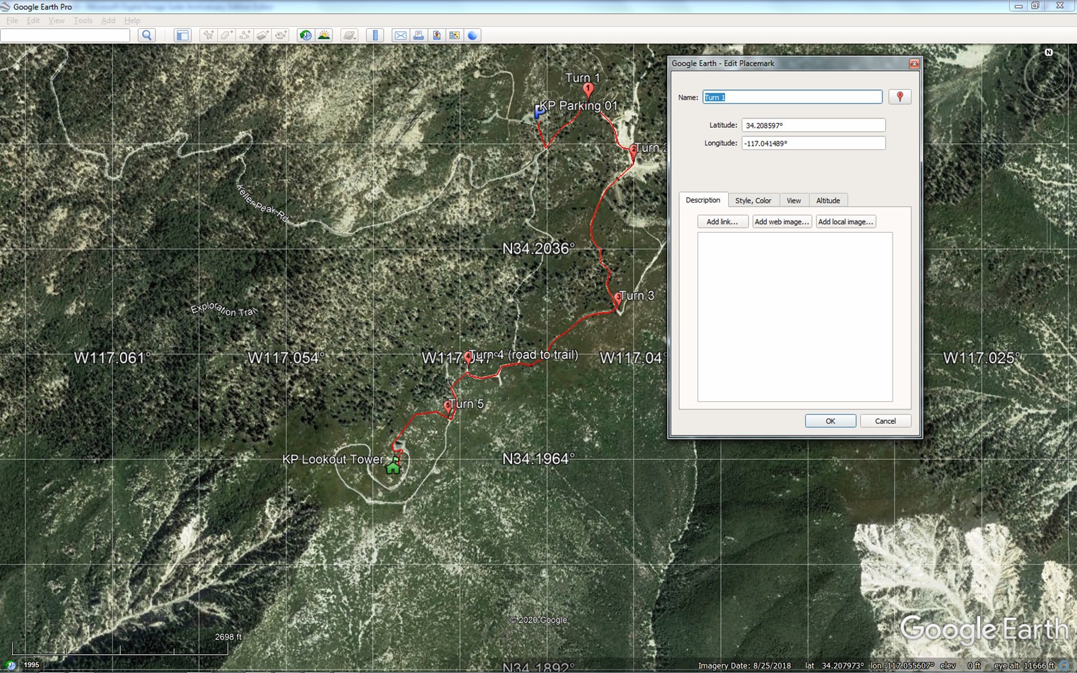Open the planet switcher dropdown
This screenshot has height=673, width=1077.
point(349,36)
